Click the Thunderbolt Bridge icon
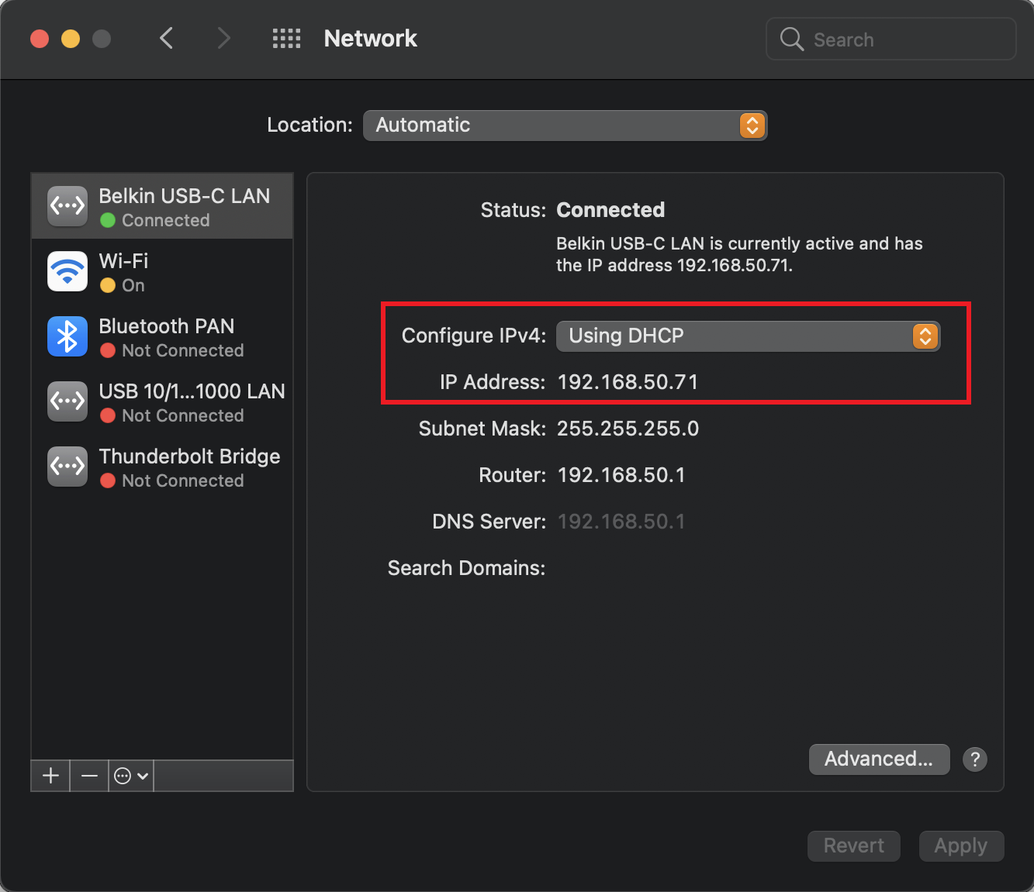The image size is (1034, 892). tap(67, 467)
